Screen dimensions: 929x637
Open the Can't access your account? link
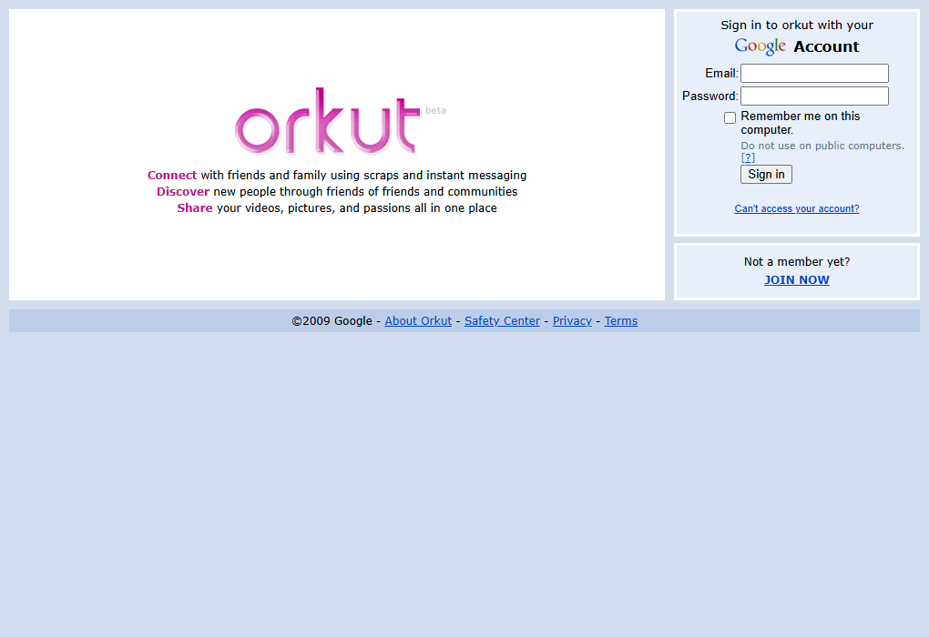coord(797,208)
